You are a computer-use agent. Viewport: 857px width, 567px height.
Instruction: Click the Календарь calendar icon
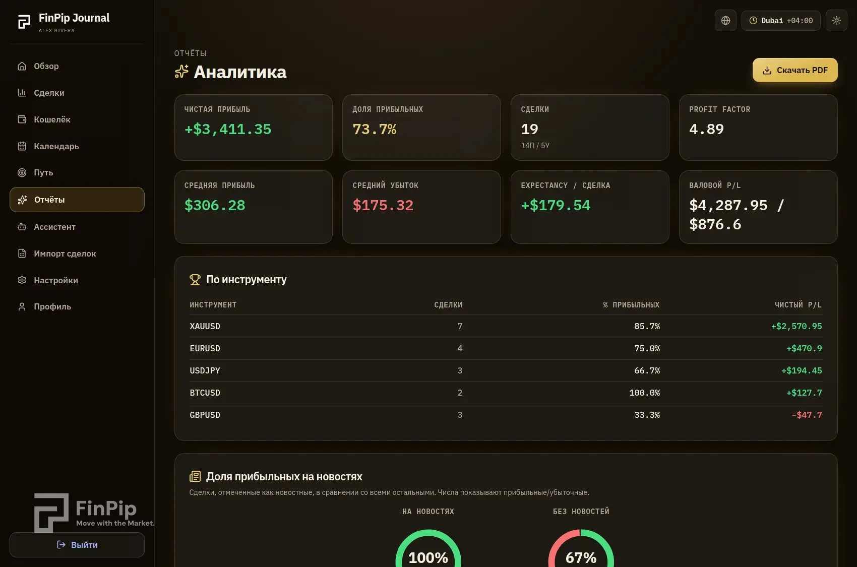[22, 146]
